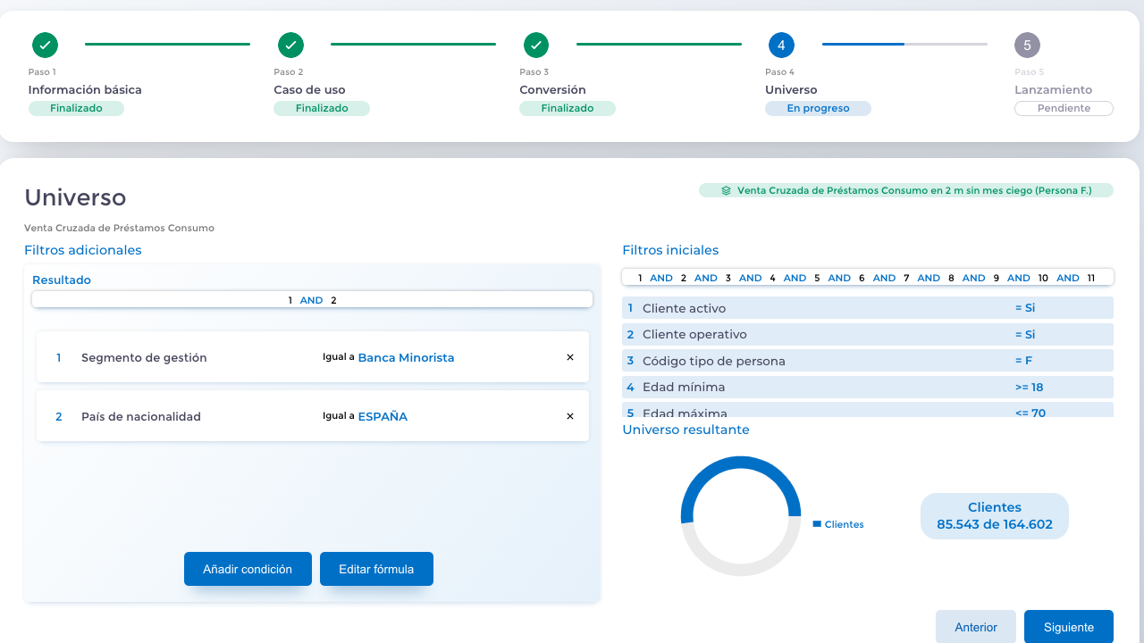
Task: Click the Pendiente status badge
Action: 1064,108
